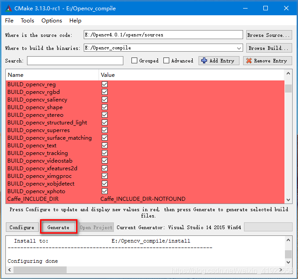Uncheck BUILD_opencv_videostab checkbox

pyautogui.click(x=104, y=161)
